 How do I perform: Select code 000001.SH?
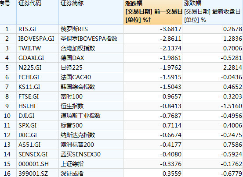pyautogui.click(x=33, y=164)
